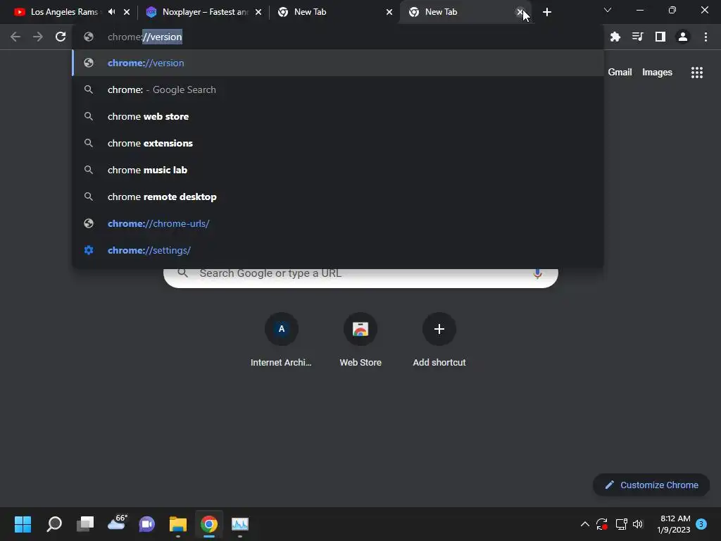This screenshot has height=541, width=721.
Task: Close the Noxplayer tab
Action: click(x=258, y=12)
